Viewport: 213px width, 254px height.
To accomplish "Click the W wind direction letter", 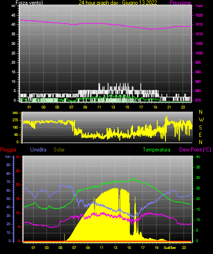I will 201,120.
